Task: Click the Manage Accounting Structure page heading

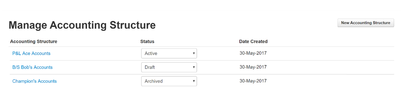Action: point(82,26)
